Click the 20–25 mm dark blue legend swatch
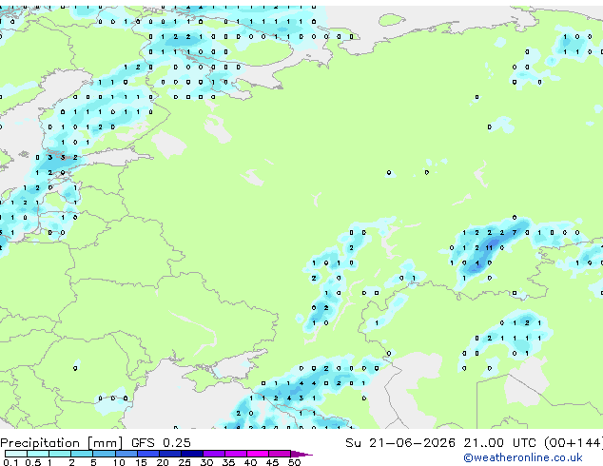Screen dimensions: 603x466 [170, 454]
